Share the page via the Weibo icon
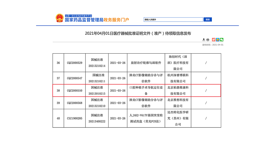Viewport: 273px width, 154px height. [x=214, y=40]
